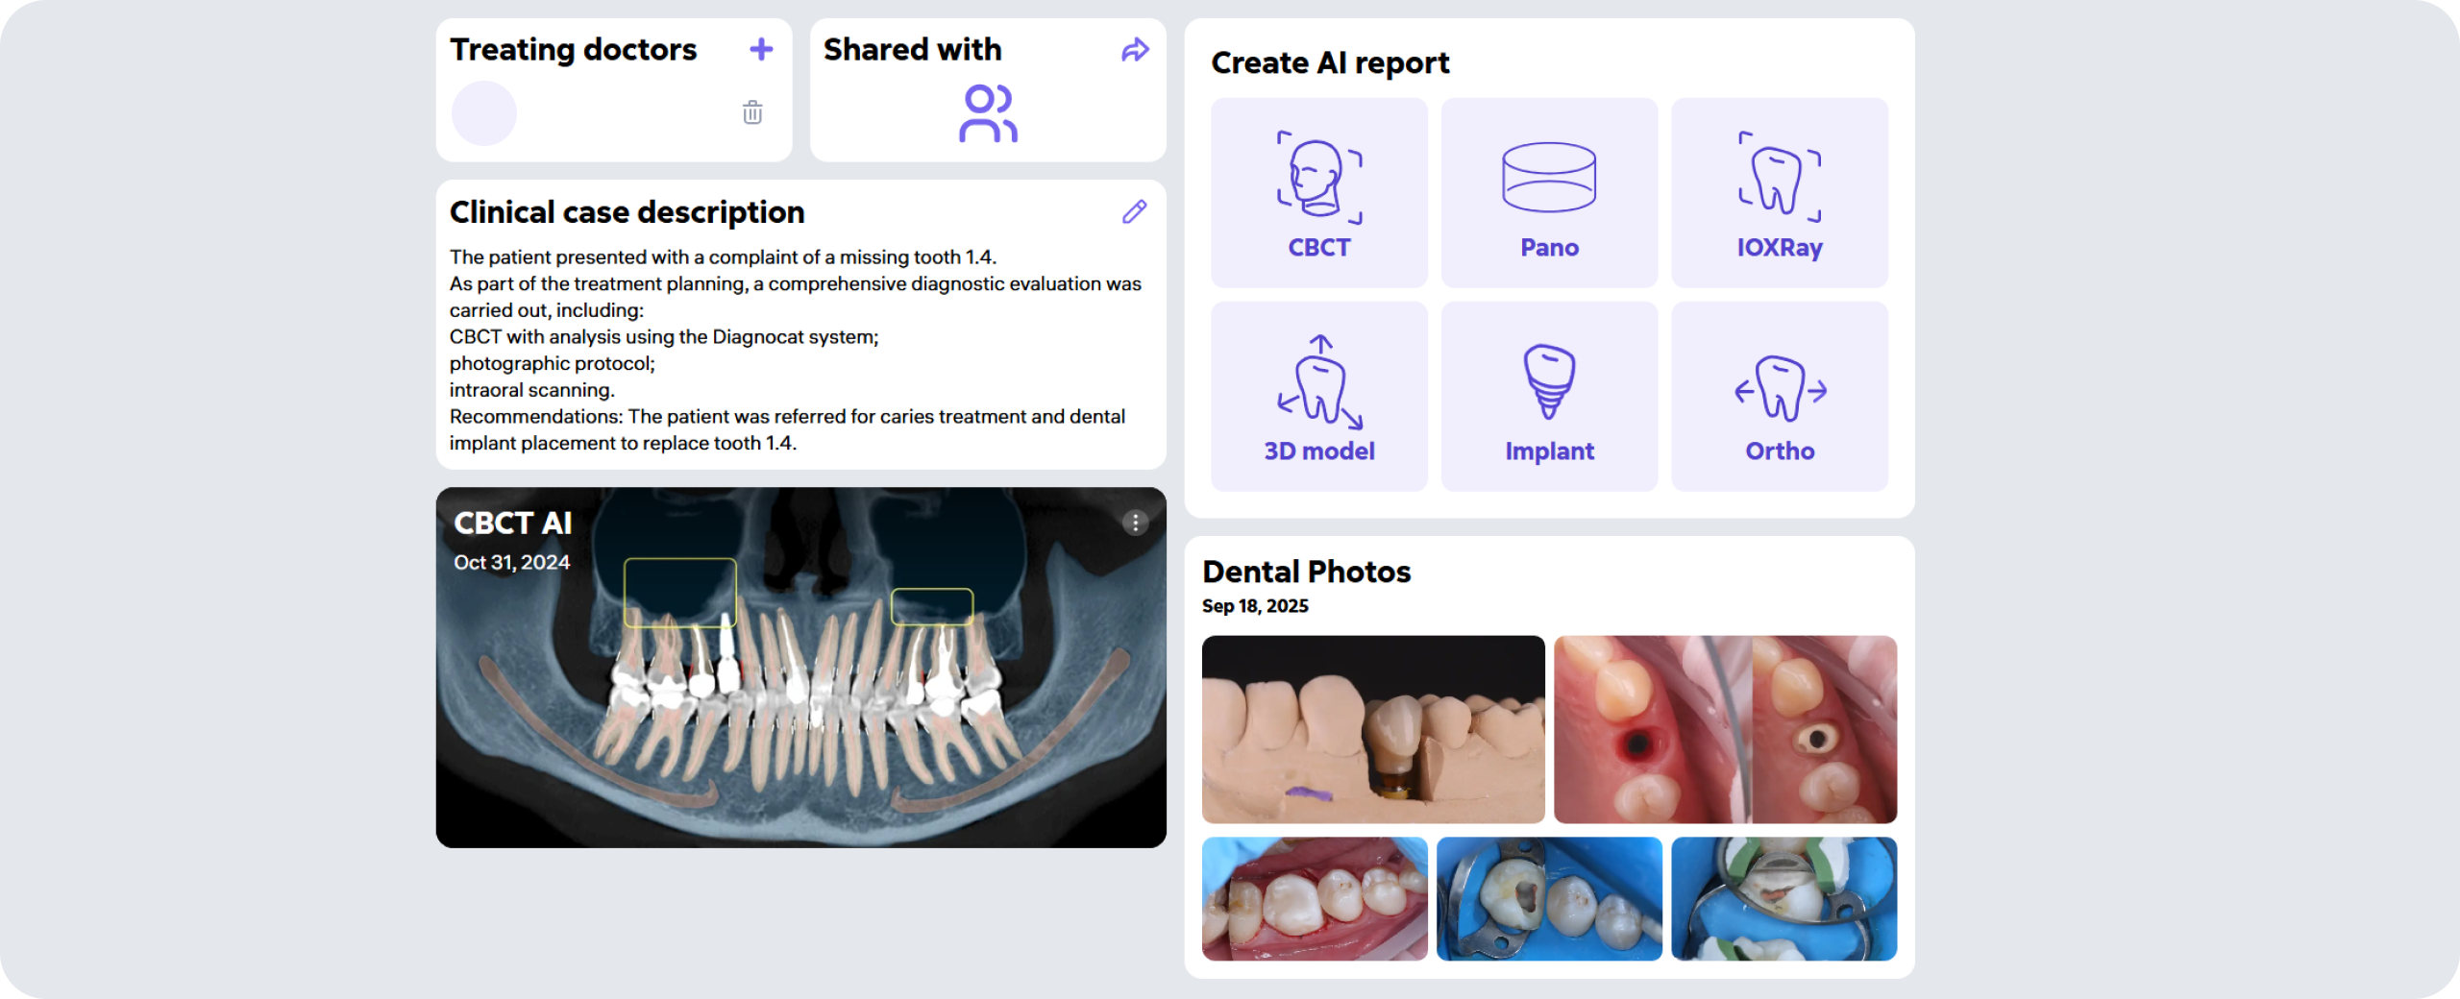Open the green matrix band photo

pos(1783,898)
